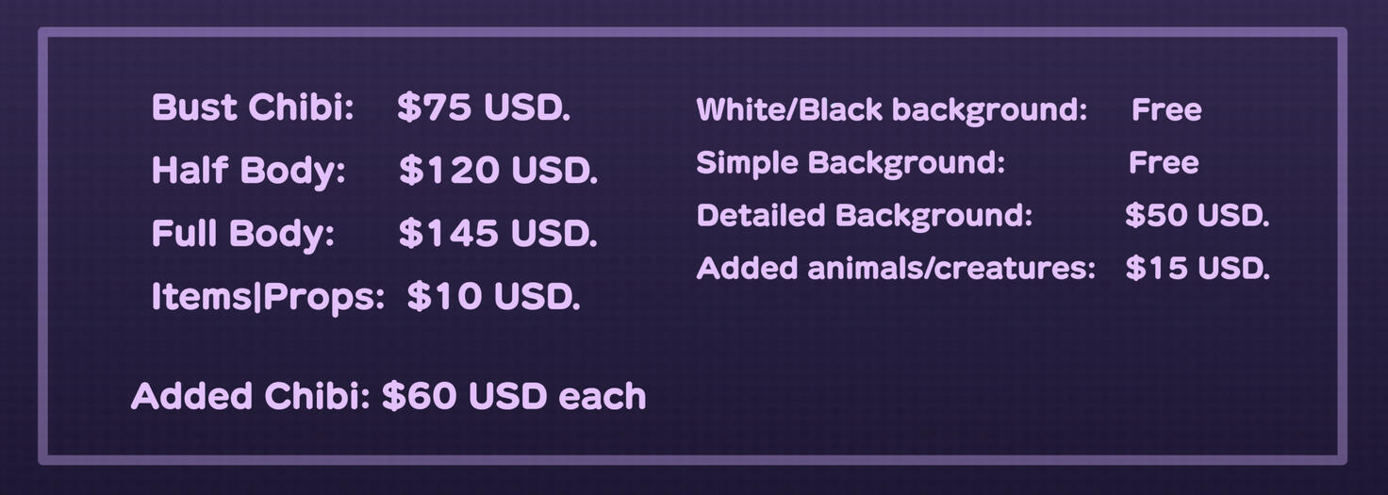Click the "Half Body:" label
Screen dimensions: 1388x495
point(248,171)
